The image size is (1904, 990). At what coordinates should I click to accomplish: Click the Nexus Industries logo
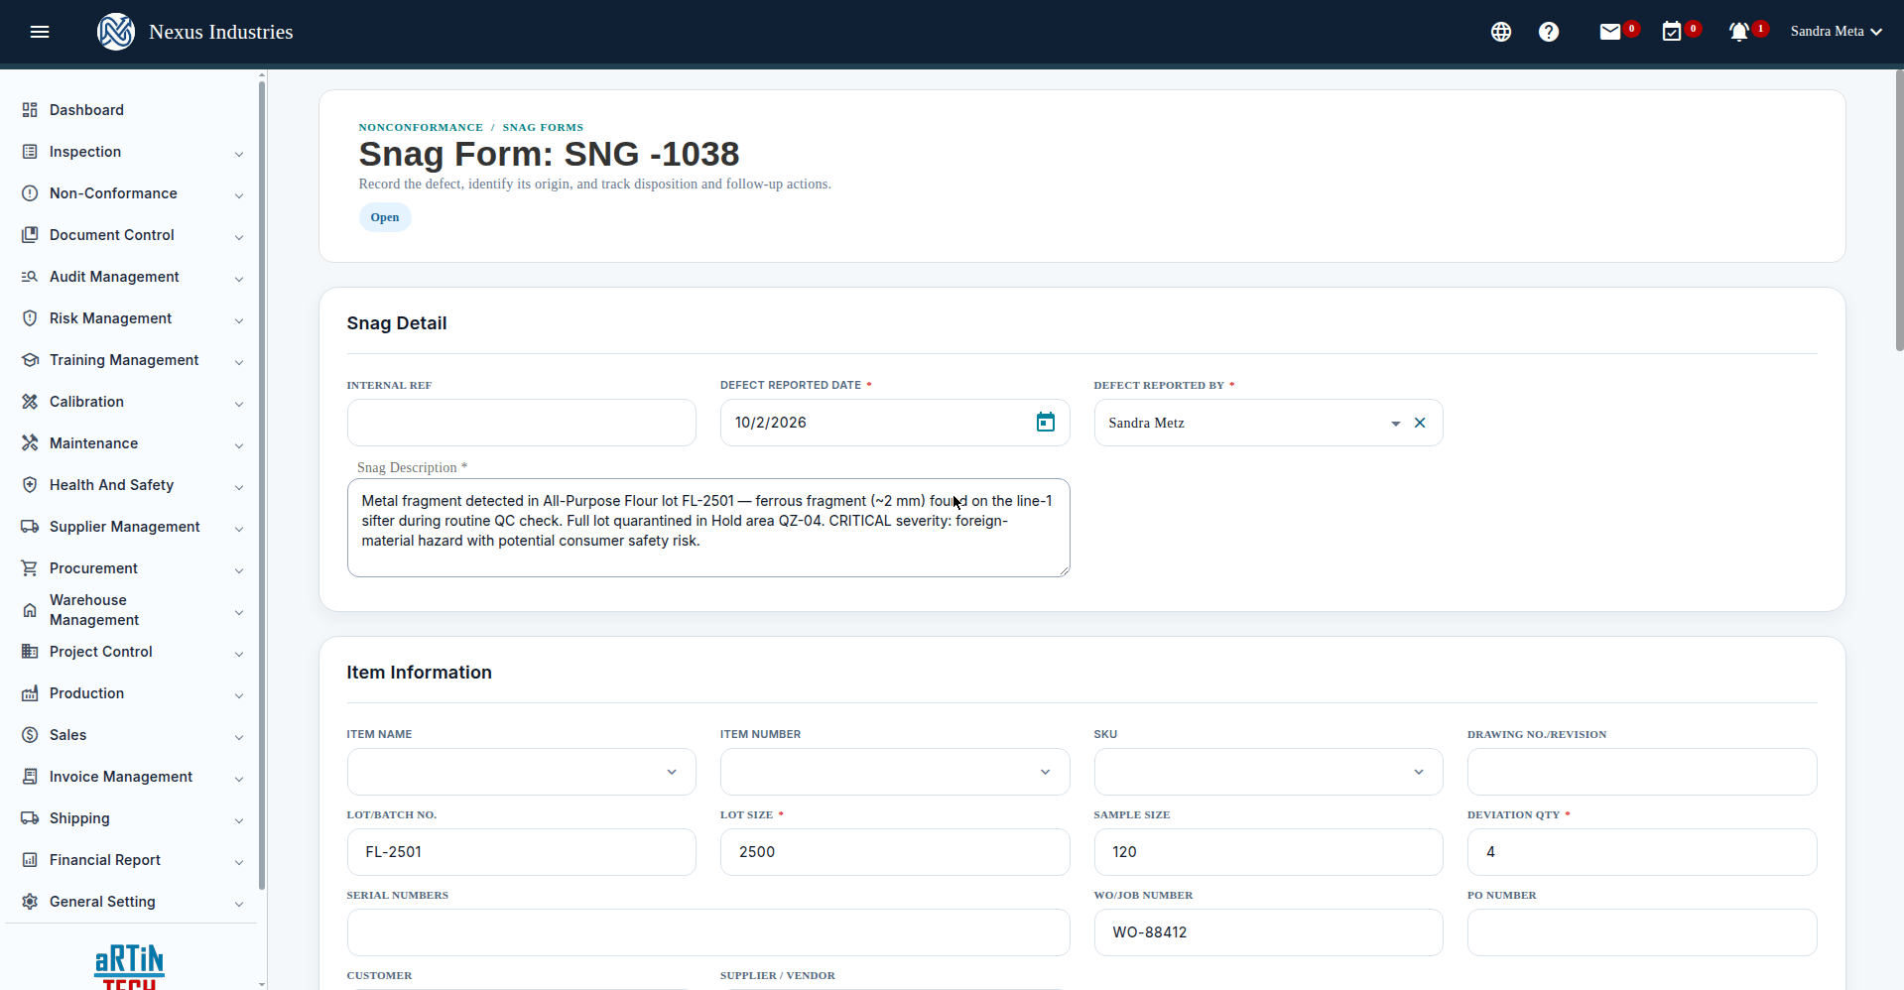[x=116, y=32]
